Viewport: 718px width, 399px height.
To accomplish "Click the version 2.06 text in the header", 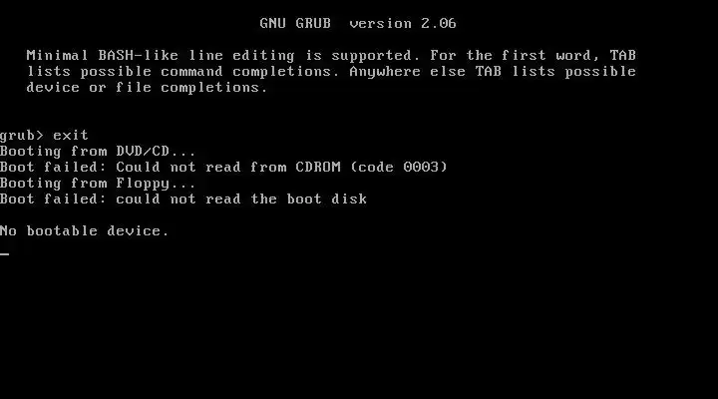I will pyautogui.click(x=403, y=23).
